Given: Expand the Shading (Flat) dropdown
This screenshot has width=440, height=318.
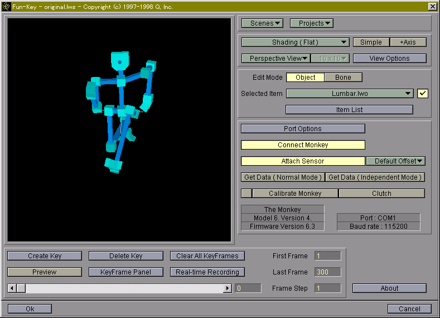Looking at the screenshot, I should pos(295,42).
